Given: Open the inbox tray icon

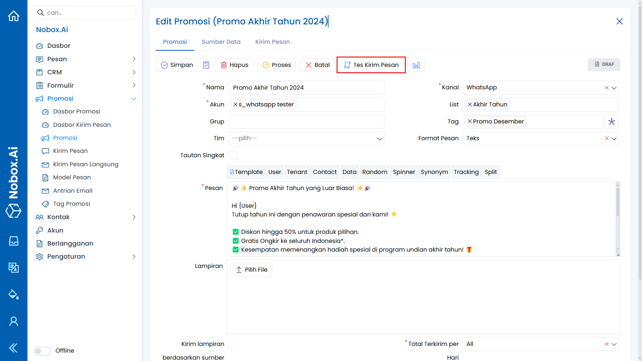Looking at the screenshot, I should (x=14, y=241).
